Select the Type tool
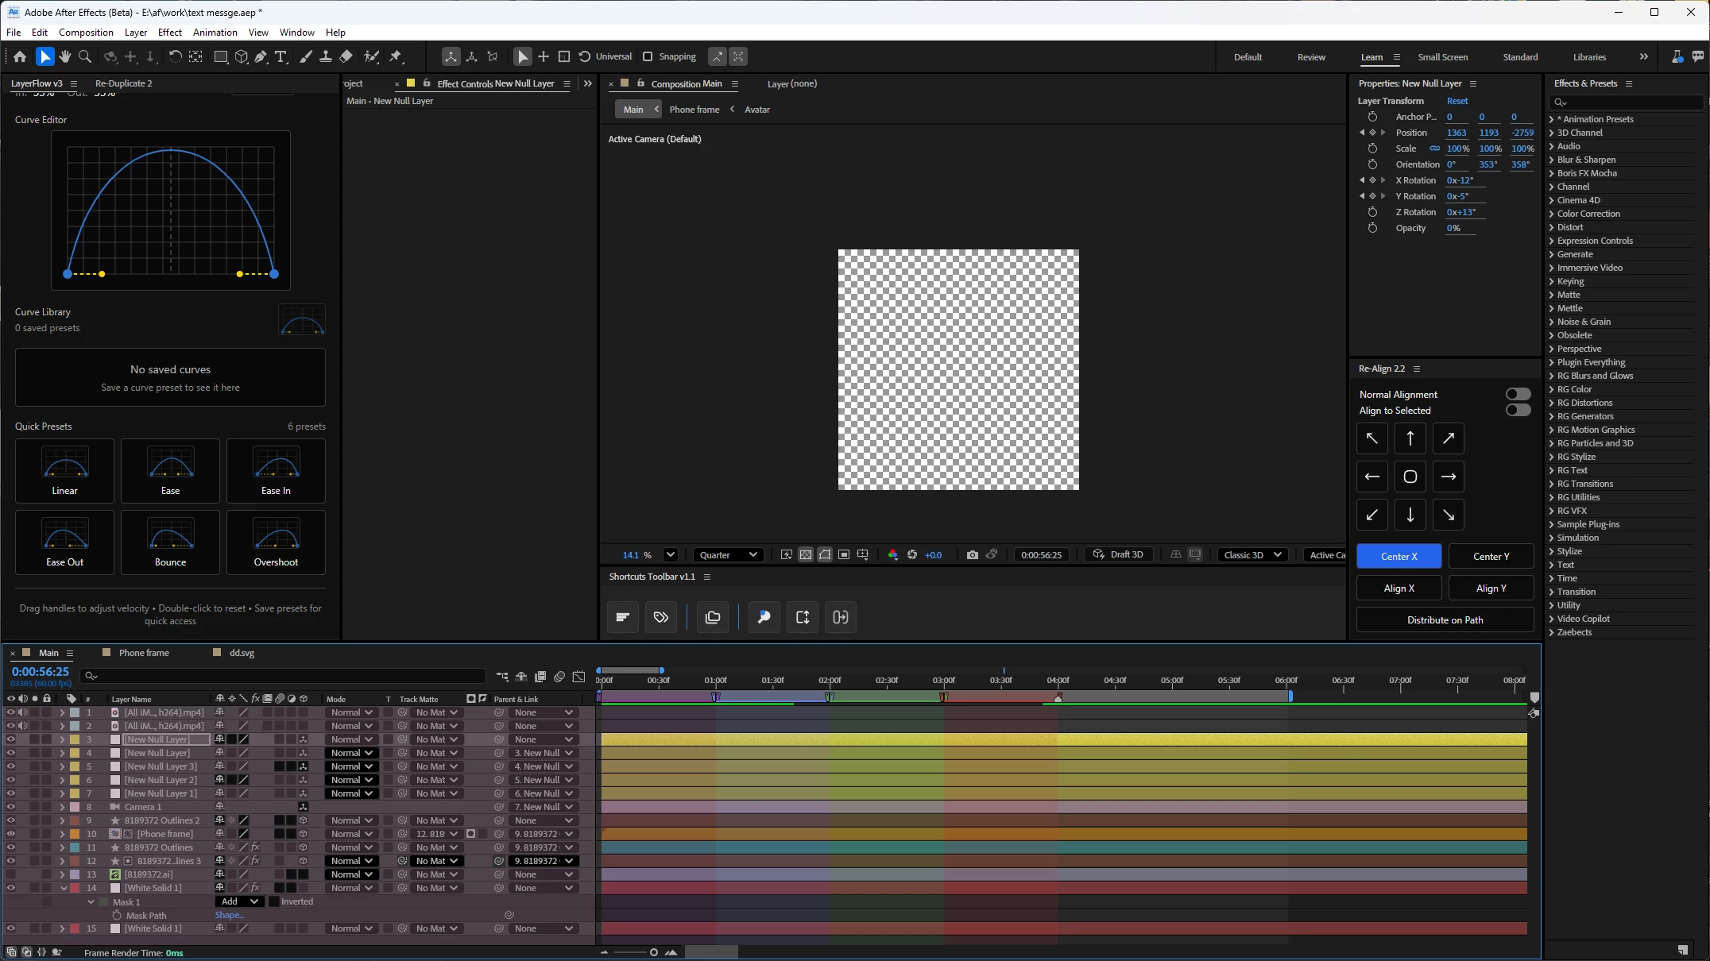The height and width of the screenshot is (961, 1710). (x=280, y=56)
